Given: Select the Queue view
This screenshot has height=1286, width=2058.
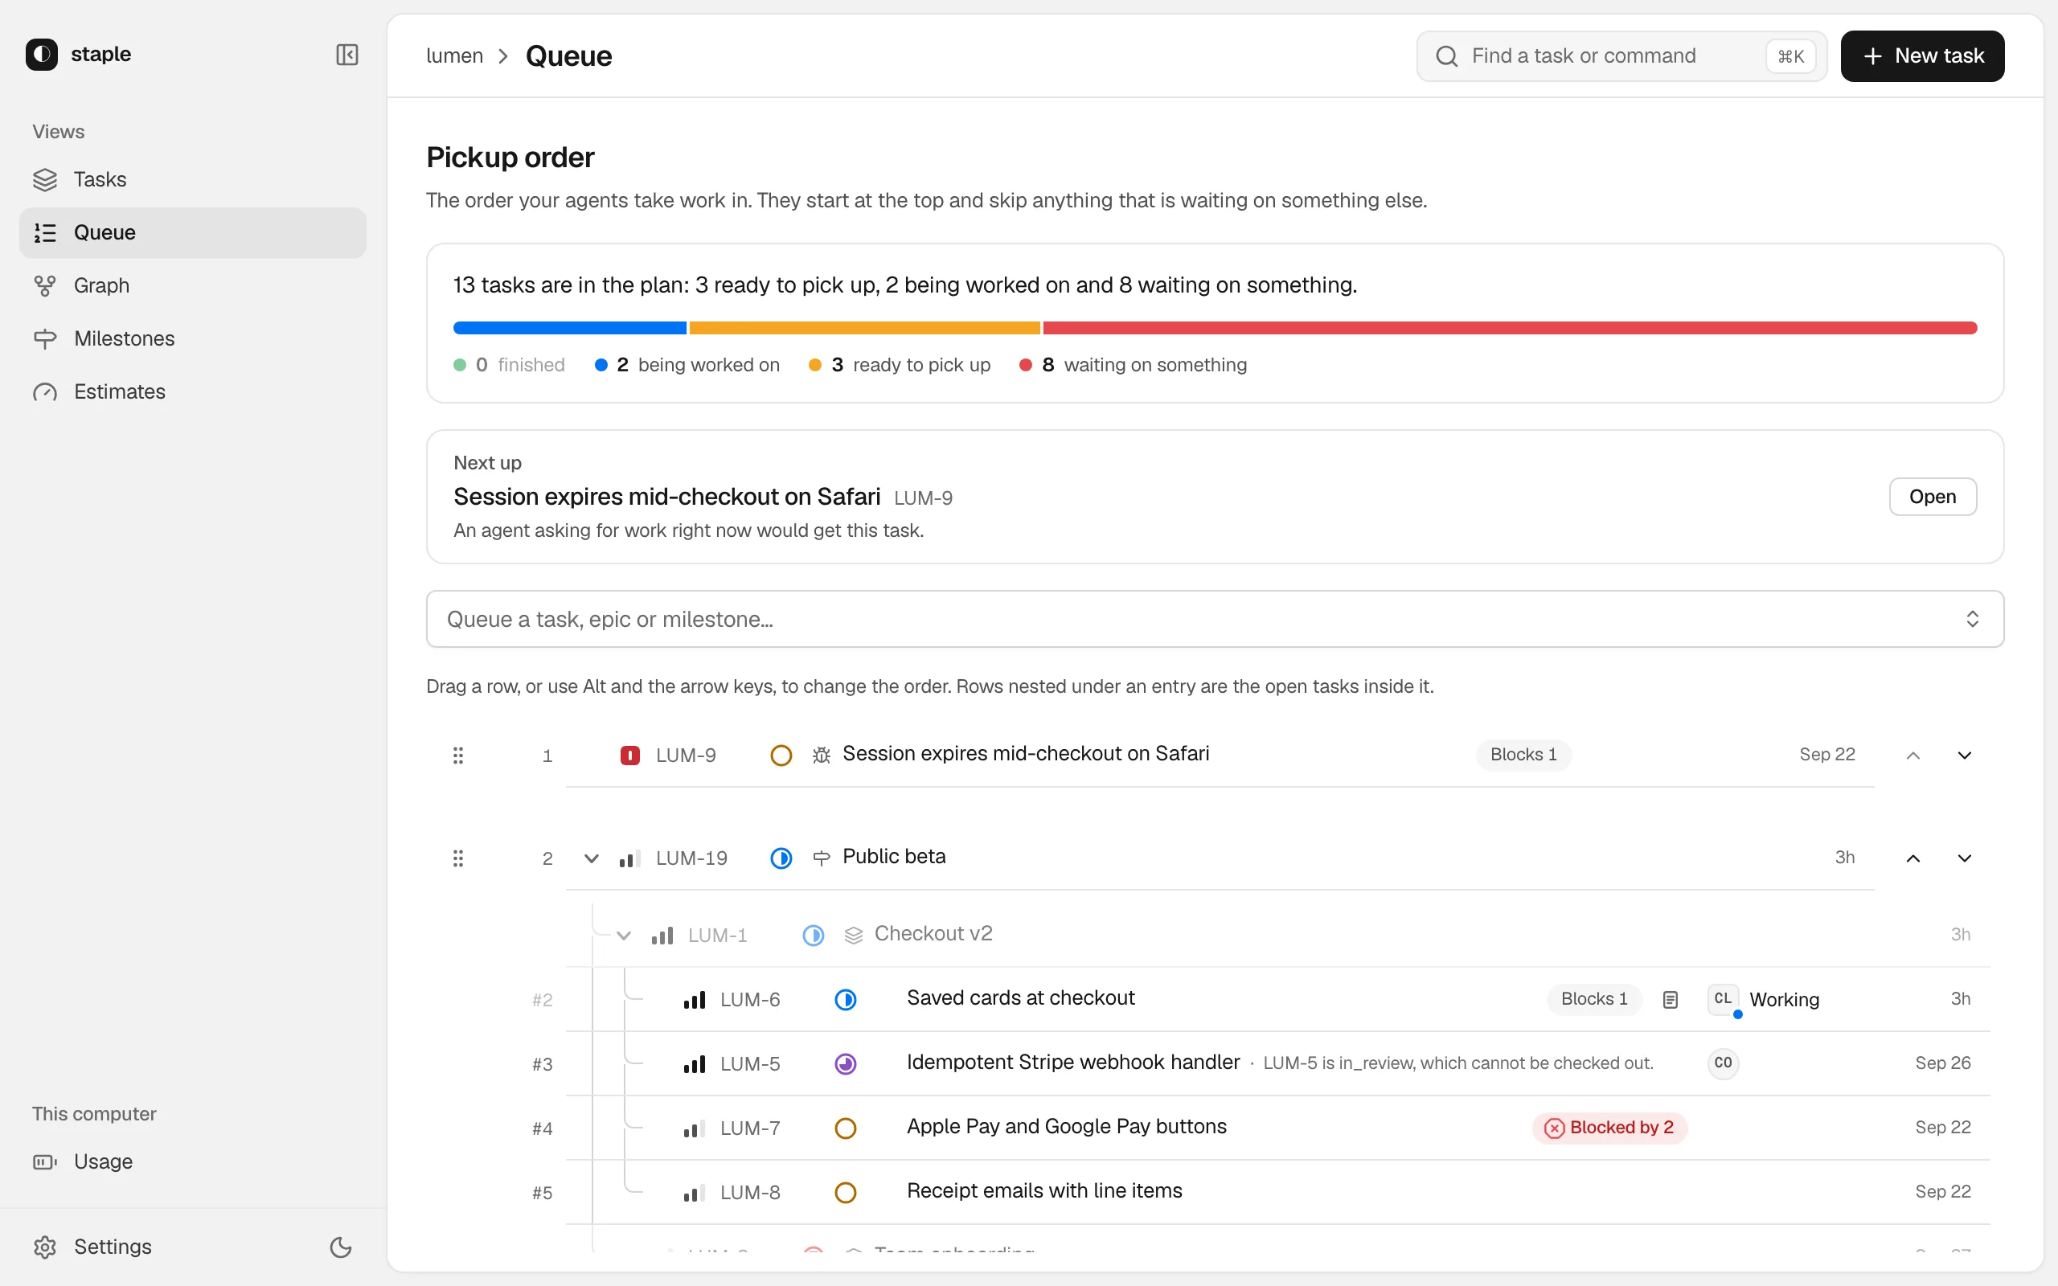Looking at the screenshot, I should [192, 232].
